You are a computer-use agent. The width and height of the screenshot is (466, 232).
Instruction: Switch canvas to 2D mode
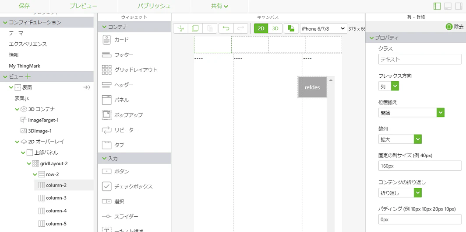coord(261,28)
